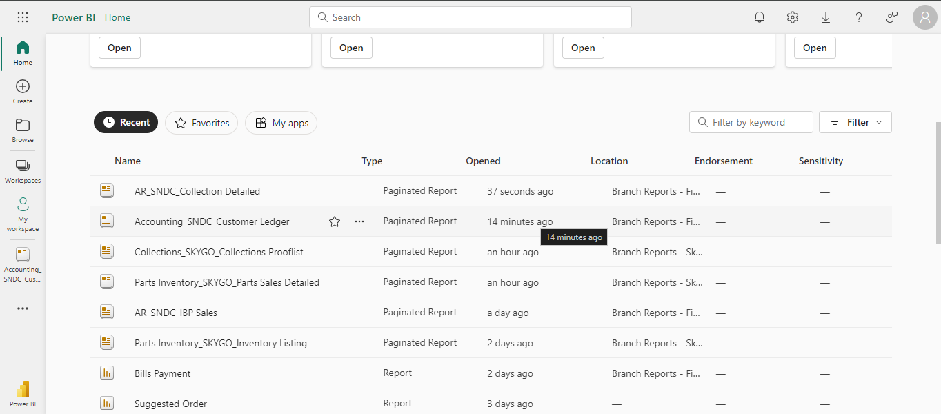Switch to the My apps tab
The height and width of the screenshot is (414, 941).
pos(281,123)
